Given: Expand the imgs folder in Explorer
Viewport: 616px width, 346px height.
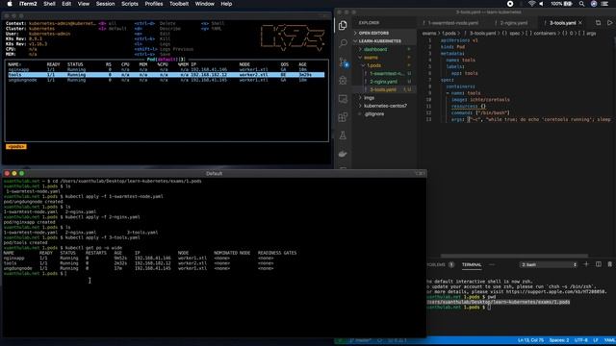Looking at the screenshot, I should coord(369,98).
